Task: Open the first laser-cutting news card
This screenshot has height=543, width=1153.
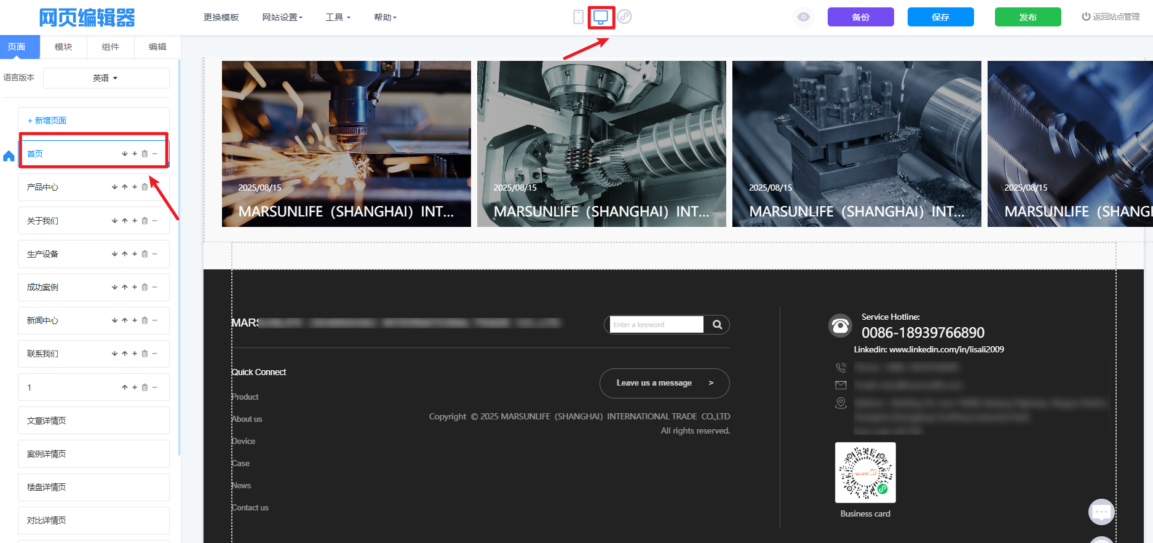Action: coord(346,144)
